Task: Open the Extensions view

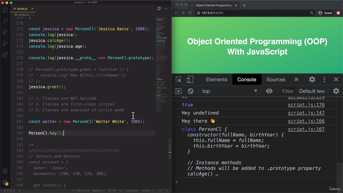Action: [x=5, y=54]
